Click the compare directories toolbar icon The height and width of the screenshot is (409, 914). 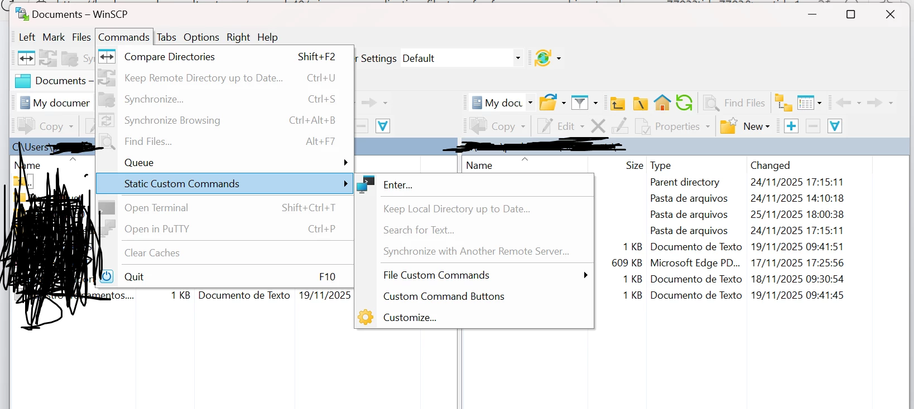click(26, 58)
